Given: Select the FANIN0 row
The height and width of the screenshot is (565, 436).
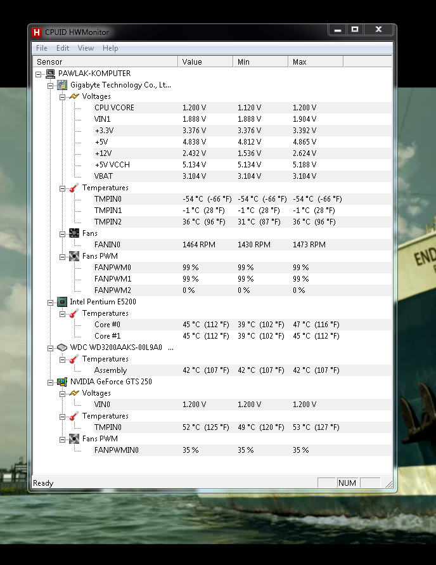Looking at the screenshot, I should 242,245.
